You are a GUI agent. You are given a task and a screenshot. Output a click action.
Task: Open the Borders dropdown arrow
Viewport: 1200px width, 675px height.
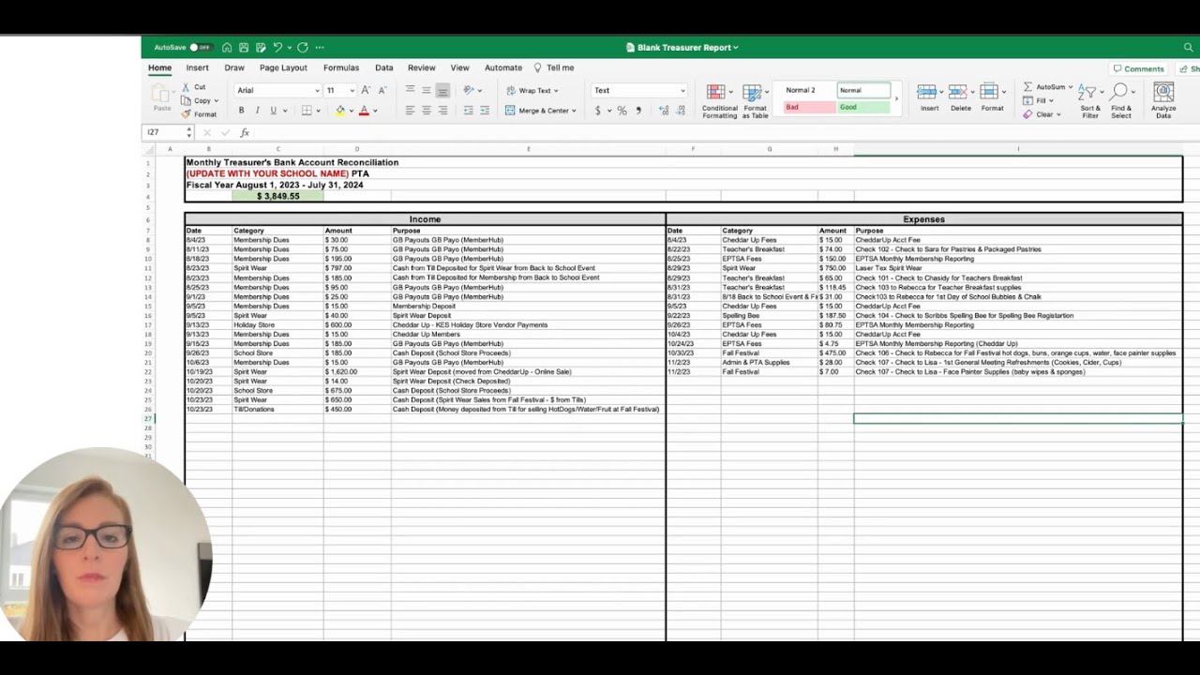point(320,111)
